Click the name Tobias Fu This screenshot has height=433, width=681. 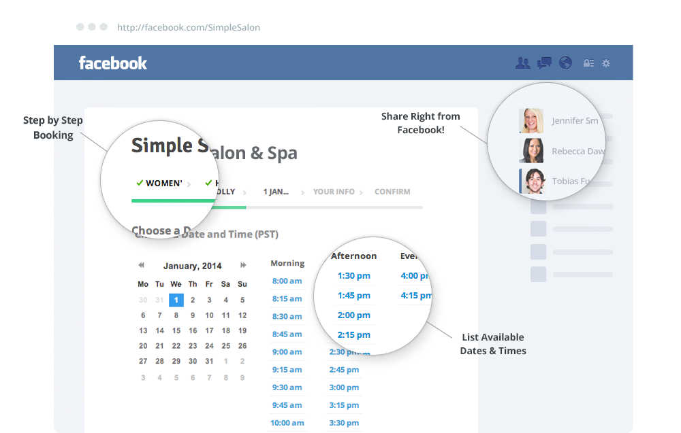571,181
